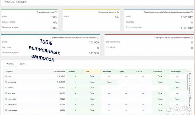Select the query text топ

[x=10, y=76]
